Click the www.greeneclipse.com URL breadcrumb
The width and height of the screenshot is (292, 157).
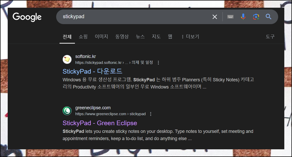tap(110, 114)
